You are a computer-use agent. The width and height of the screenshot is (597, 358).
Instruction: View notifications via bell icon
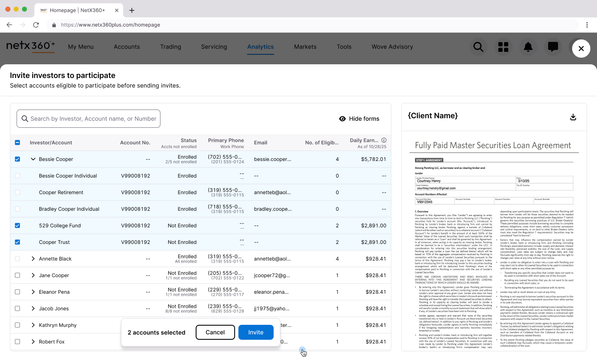[528, 47]
